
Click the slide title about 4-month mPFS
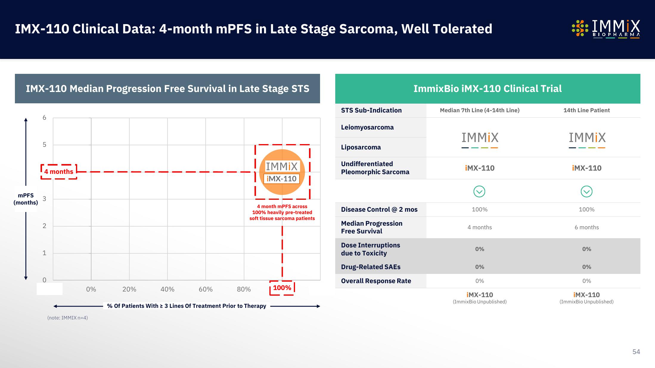pos(254,29)
